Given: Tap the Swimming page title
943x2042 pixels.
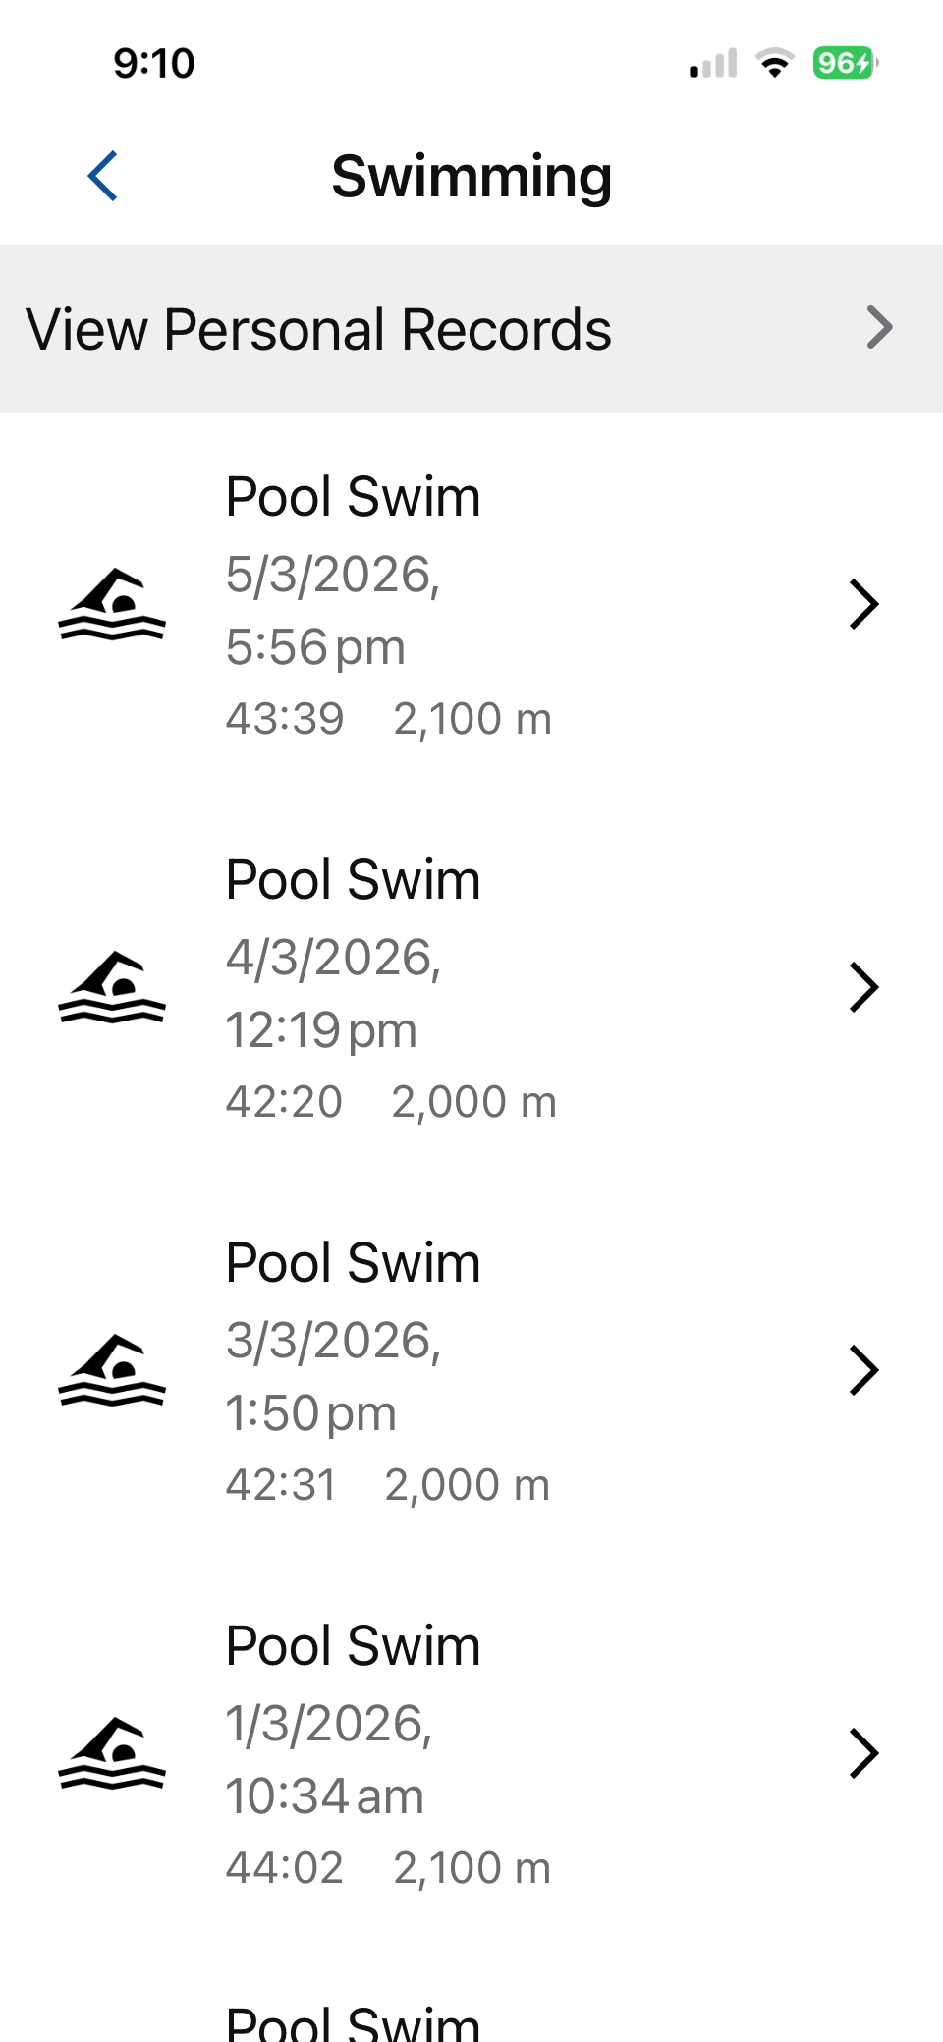Looking at the screenshot, I should point(471,177).
